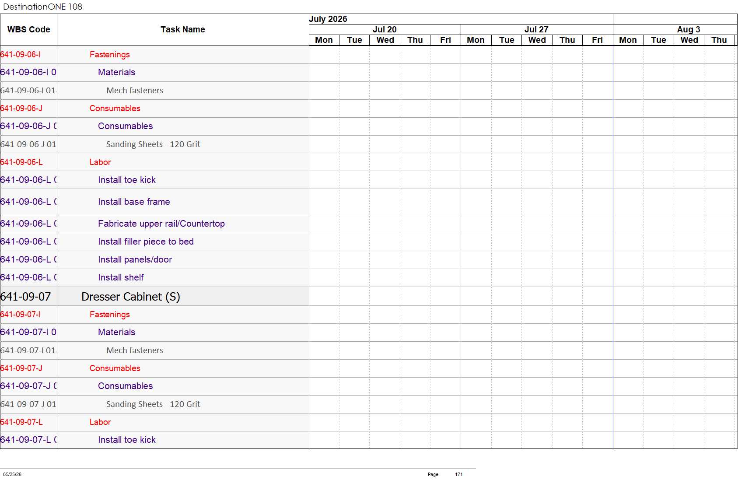The height and width of the screenshot is (480, 738).
Task: Select Dresser Cabinet (S) summary task
Action: (131, 297)
